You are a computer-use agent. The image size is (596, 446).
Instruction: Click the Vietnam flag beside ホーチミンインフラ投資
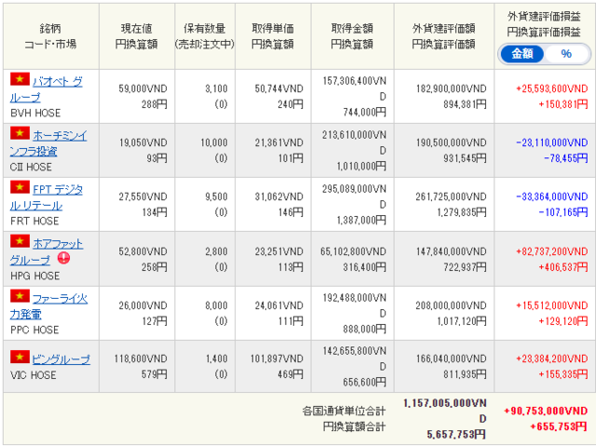[x=20, y=135]
